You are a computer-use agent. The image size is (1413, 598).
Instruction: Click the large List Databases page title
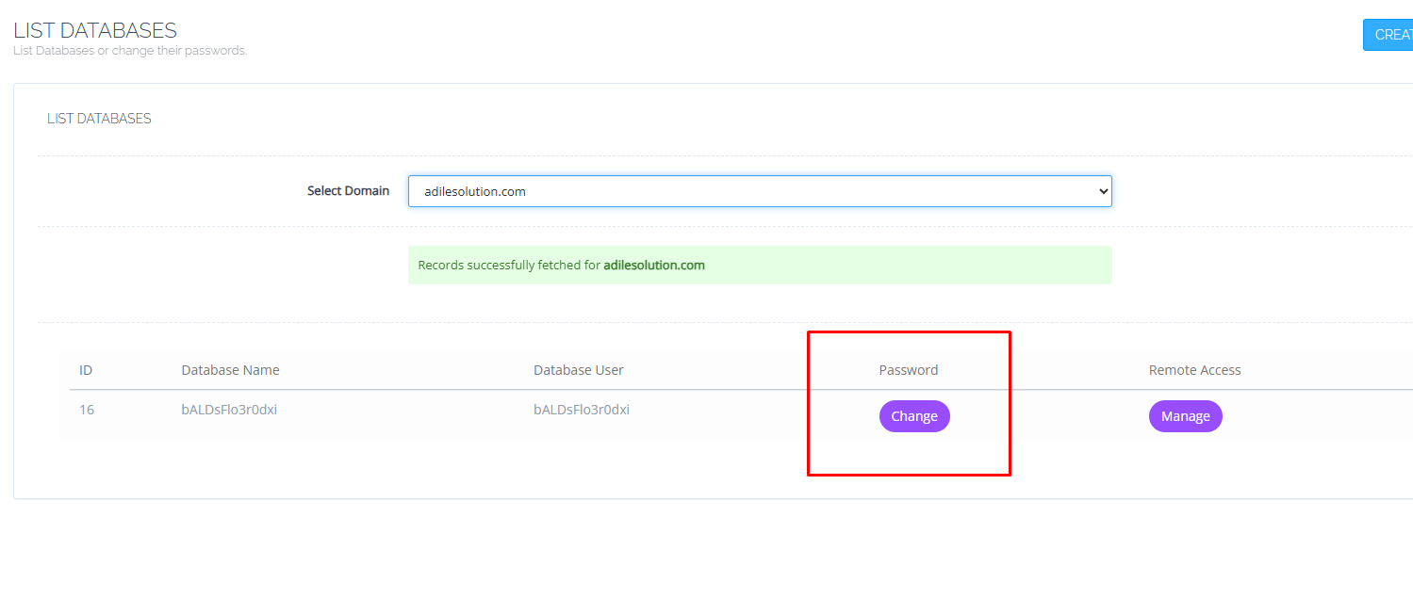click(x=95, y=30)
